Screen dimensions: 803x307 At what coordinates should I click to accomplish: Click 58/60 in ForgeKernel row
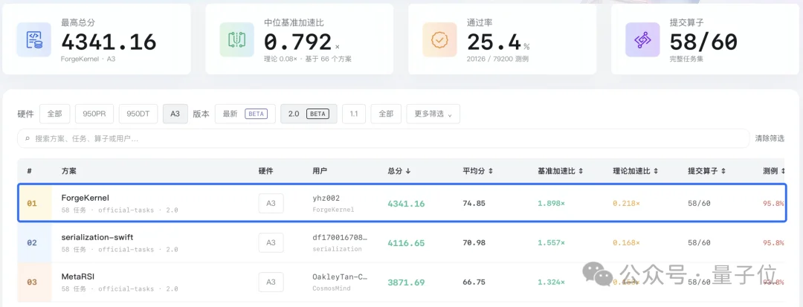[699, 203]
